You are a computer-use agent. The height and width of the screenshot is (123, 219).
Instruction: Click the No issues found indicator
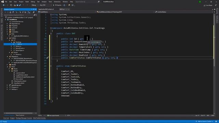pos(53,115)
